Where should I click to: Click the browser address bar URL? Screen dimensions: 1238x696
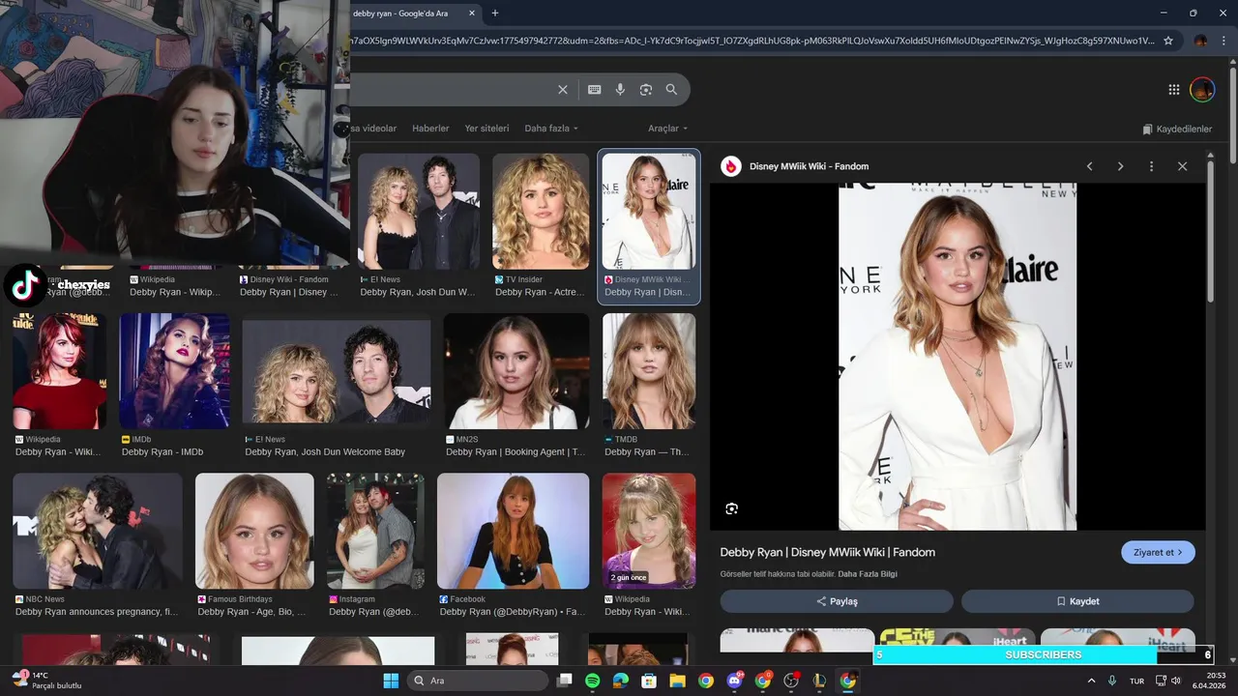click(x=754, y=41)
